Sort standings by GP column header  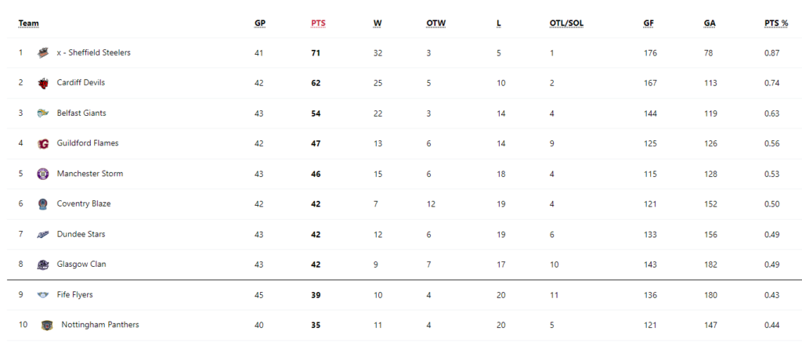260,23
